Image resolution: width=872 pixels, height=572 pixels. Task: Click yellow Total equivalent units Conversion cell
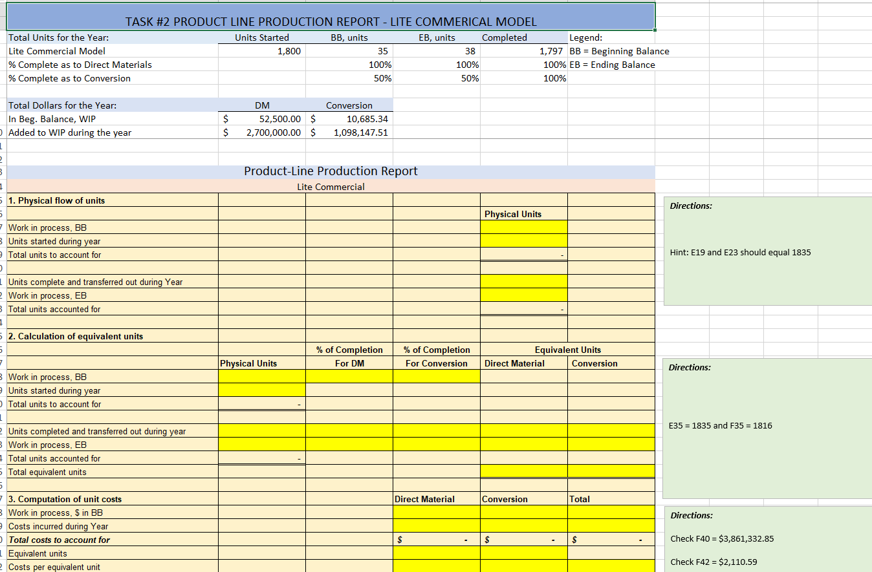pos(611,471)
